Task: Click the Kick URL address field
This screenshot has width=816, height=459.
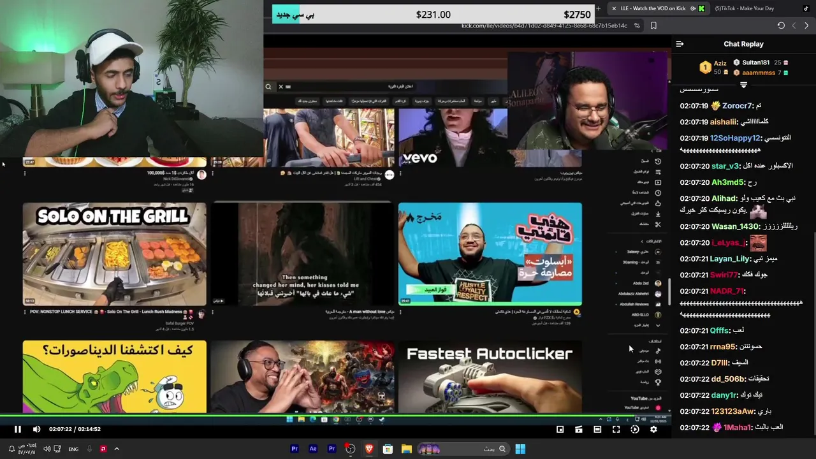Action: [x=544, y=25]
